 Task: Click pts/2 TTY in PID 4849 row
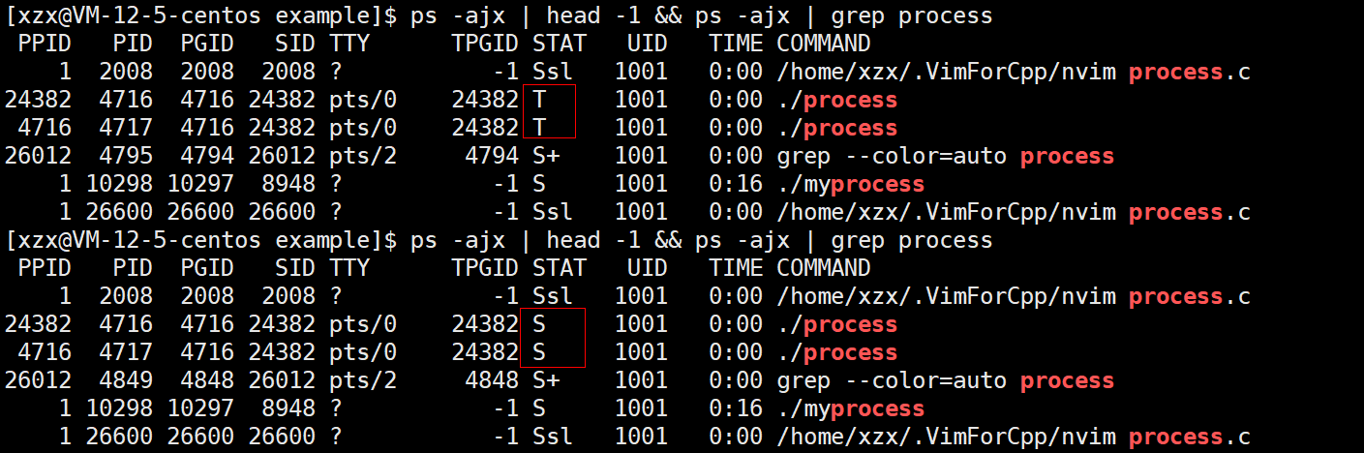click(x=363, y=380)
